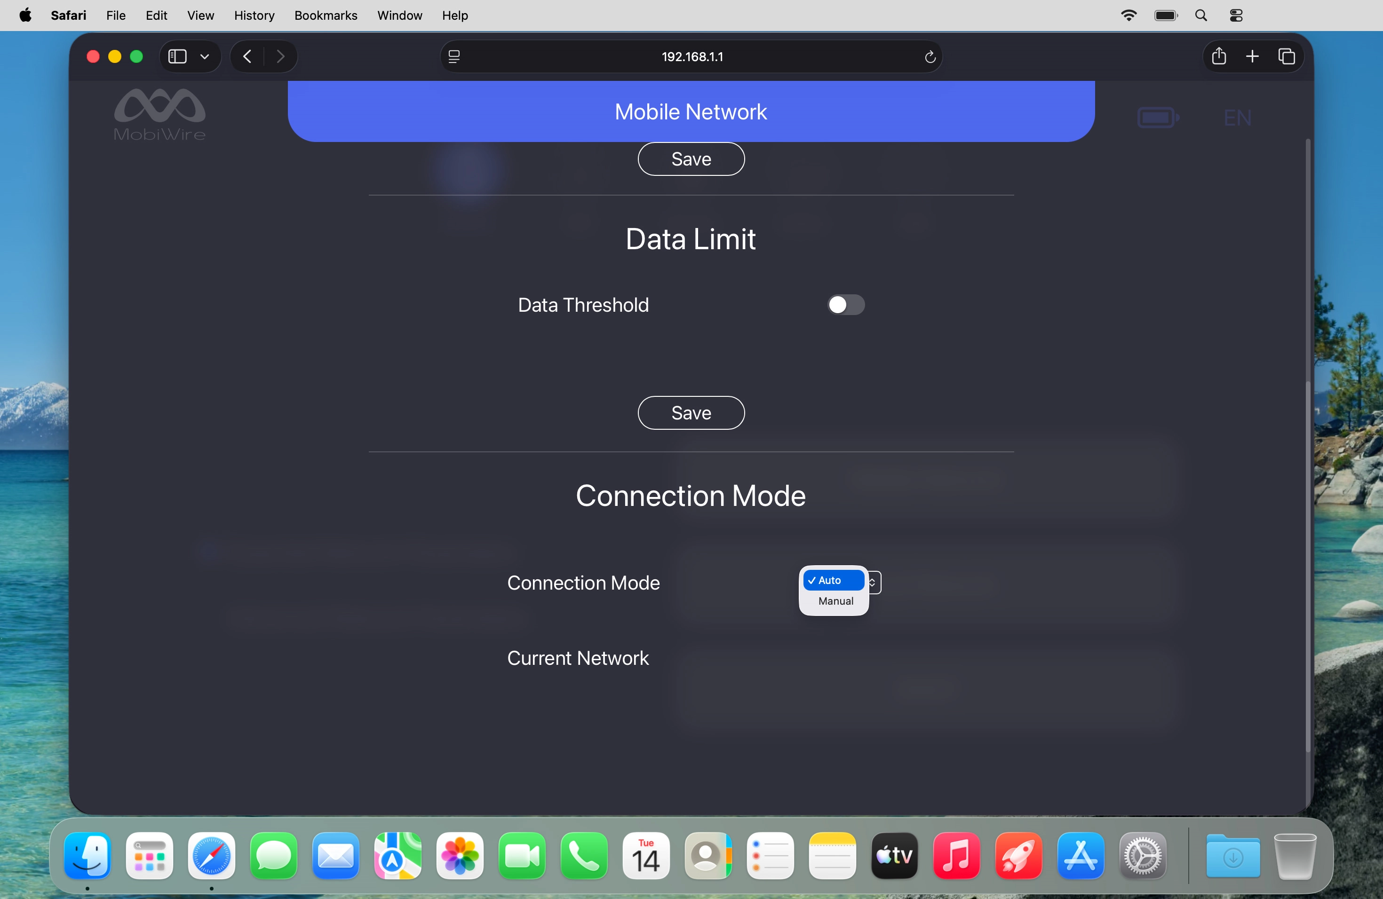Save the Mobile Network settings
1383x899 pixels.
coord(691,158)
